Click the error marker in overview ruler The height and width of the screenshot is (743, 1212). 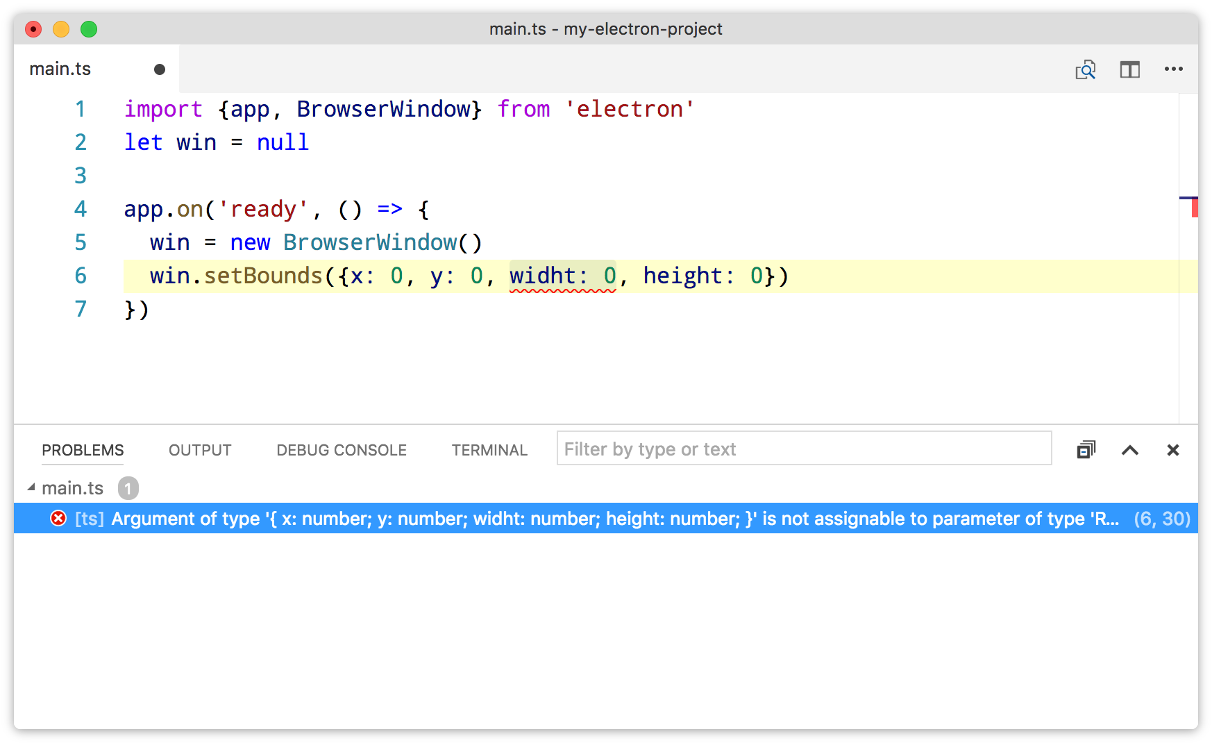click(1194, 207)
